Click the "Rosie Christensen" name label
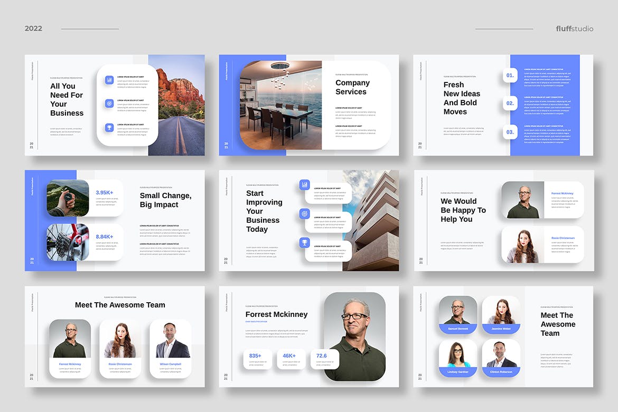Viewport: 618px width, 412px height. (120, 364)
